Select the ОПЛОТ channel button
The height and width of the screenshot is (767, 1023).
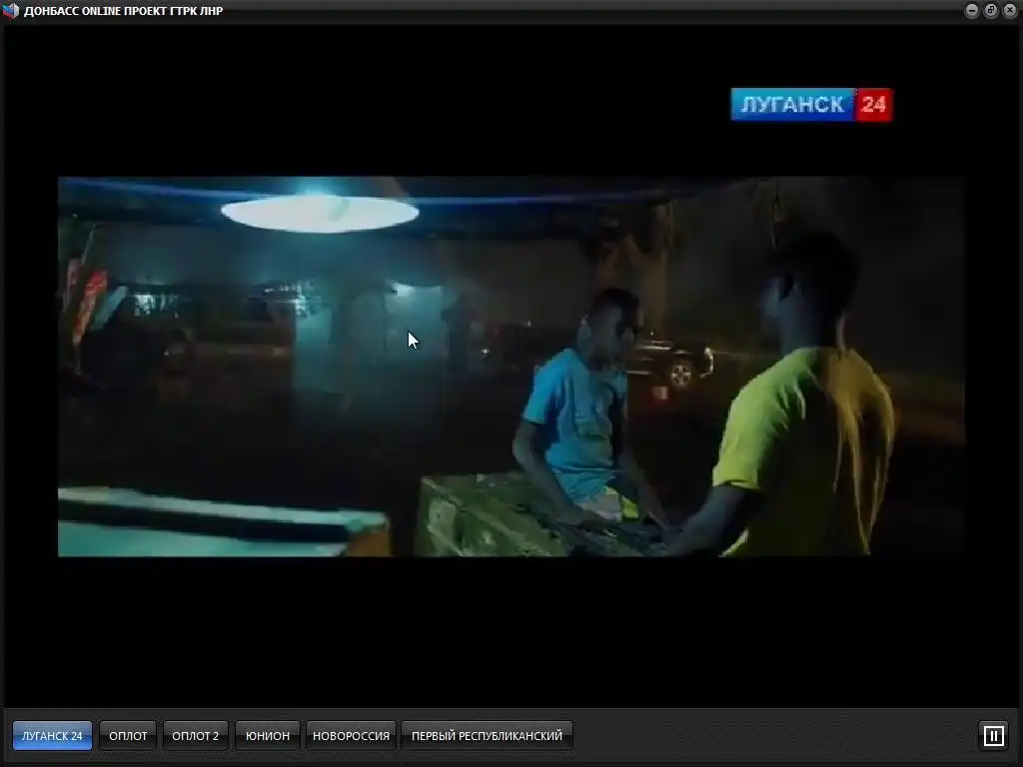(128, 735)
